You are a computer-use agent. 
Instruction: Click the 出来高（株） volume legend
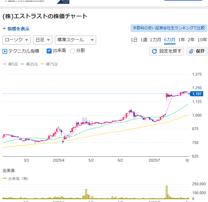click(16, 179)
